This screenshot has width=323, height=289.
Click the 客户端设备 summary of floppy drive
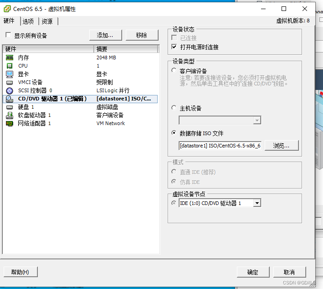click(x=110, y=115)
